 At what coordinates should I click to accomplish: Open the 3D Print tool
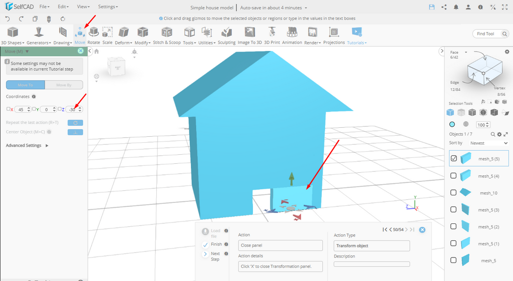[272, 36]
